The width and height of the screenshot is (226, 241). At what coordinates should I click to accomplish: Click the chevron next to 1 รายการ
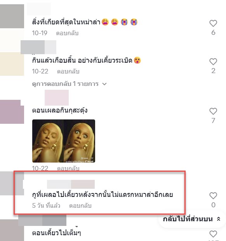tap(104, 84)
